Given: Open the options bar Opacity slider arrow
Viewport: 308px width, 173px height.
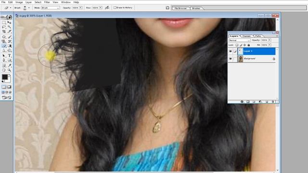Looking at the screenshot, I should [x=80, y=8].
